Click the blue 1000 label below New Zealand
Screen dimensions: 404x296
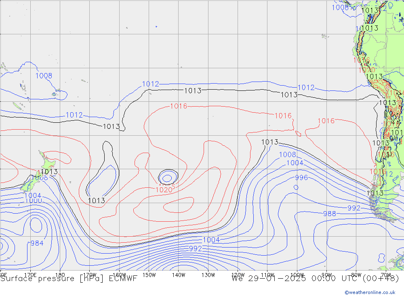click(34, 201)
